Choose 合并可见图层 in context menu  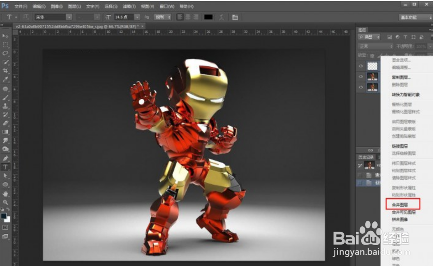[x=404, y=212]
